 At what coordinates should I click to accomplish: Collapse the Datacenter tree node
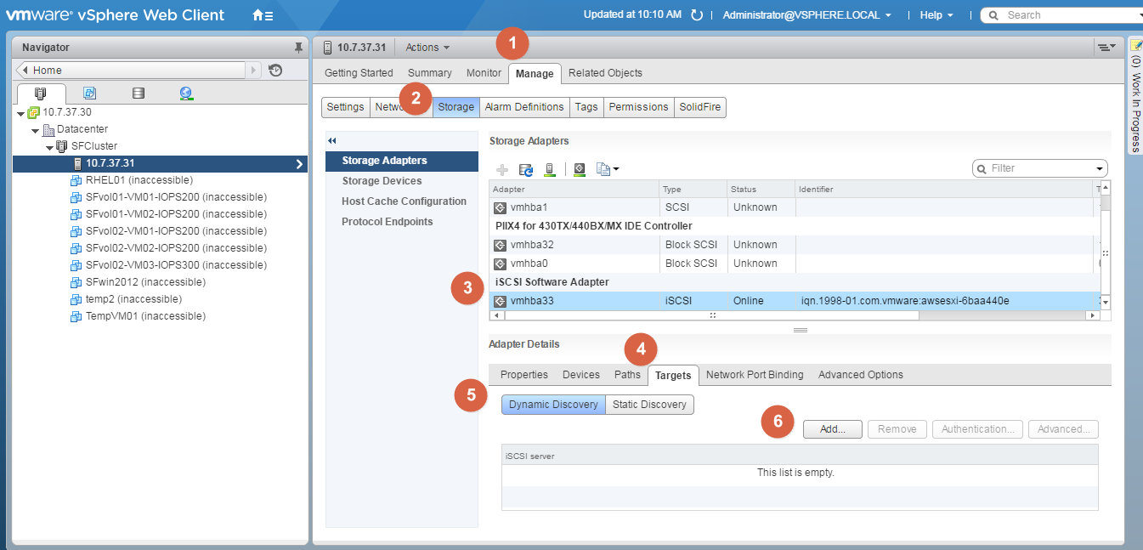36,130
